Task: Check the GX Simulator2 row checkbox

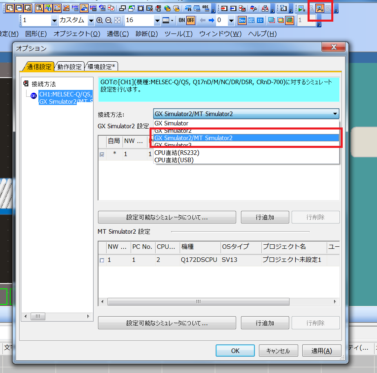Action: 102,154
